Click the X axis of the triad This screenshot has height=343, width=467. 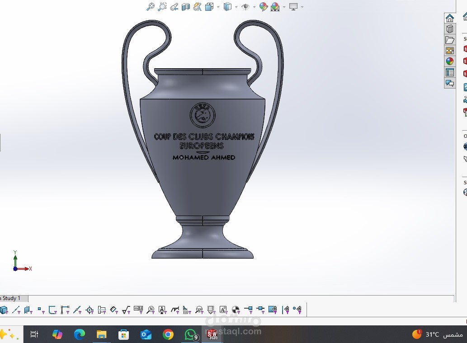pyautogui.click(x=24, y=269)
